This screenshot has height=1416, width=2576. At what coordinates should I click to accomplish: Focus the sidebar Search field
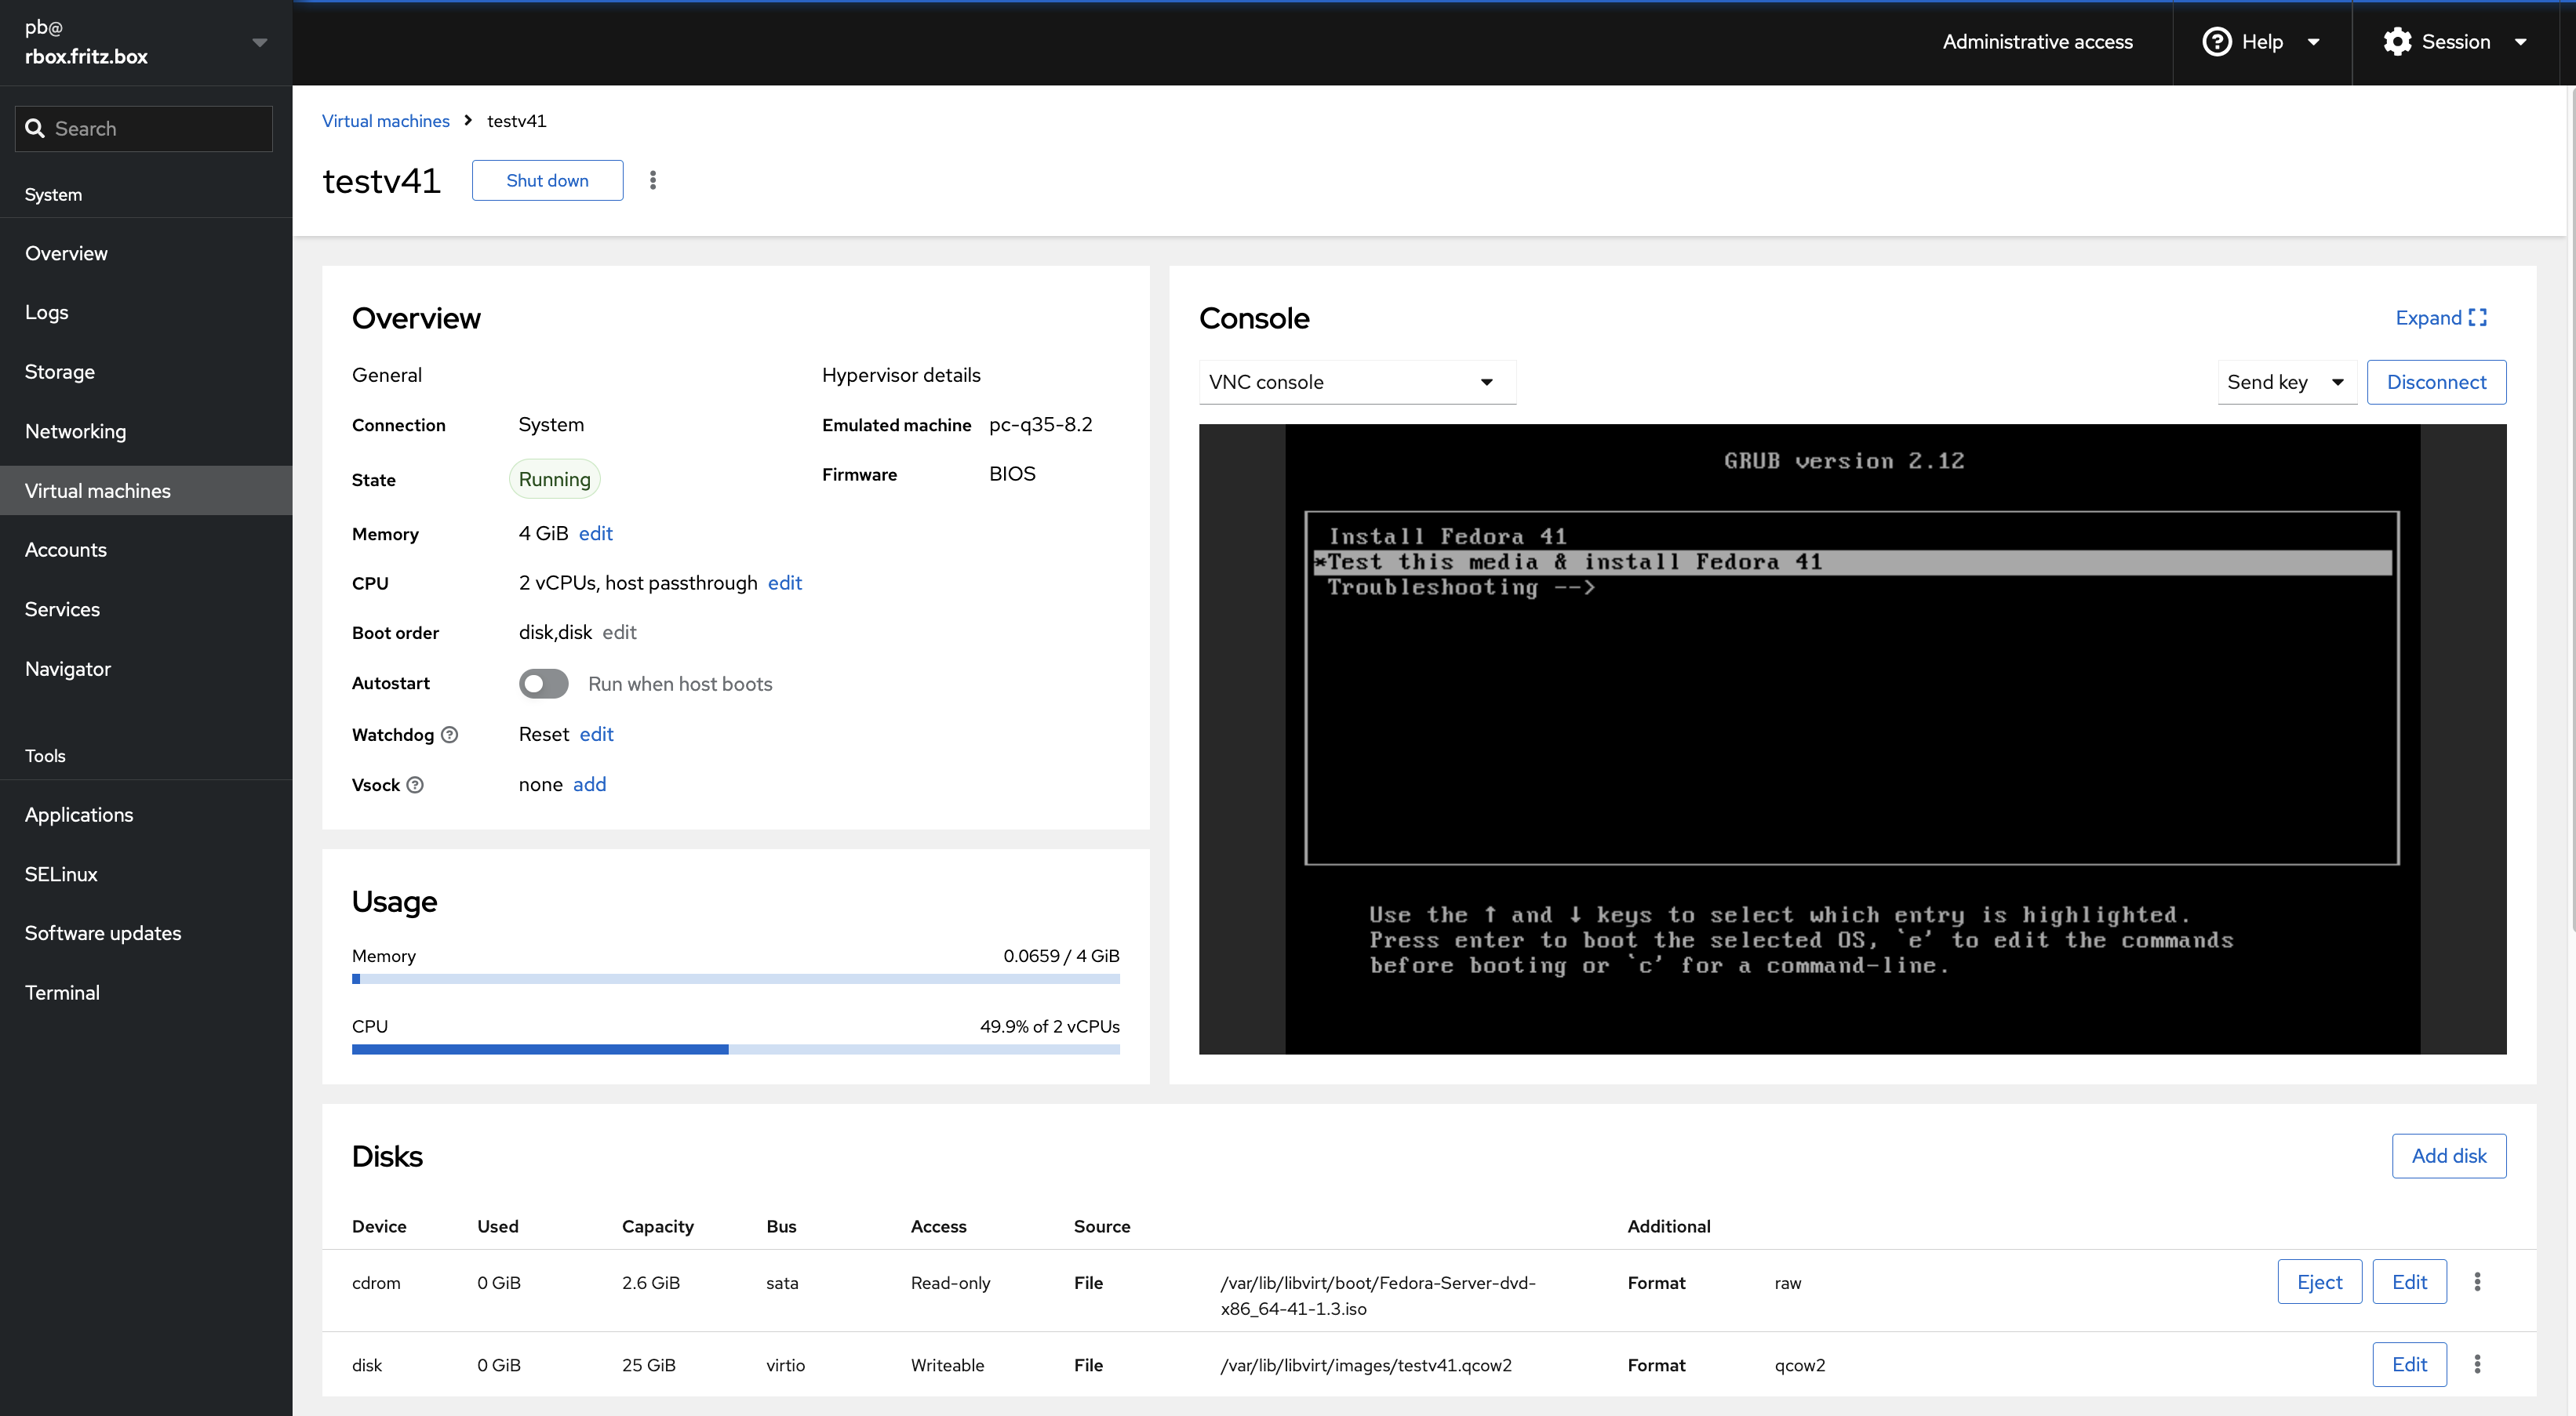click(144, 129)
